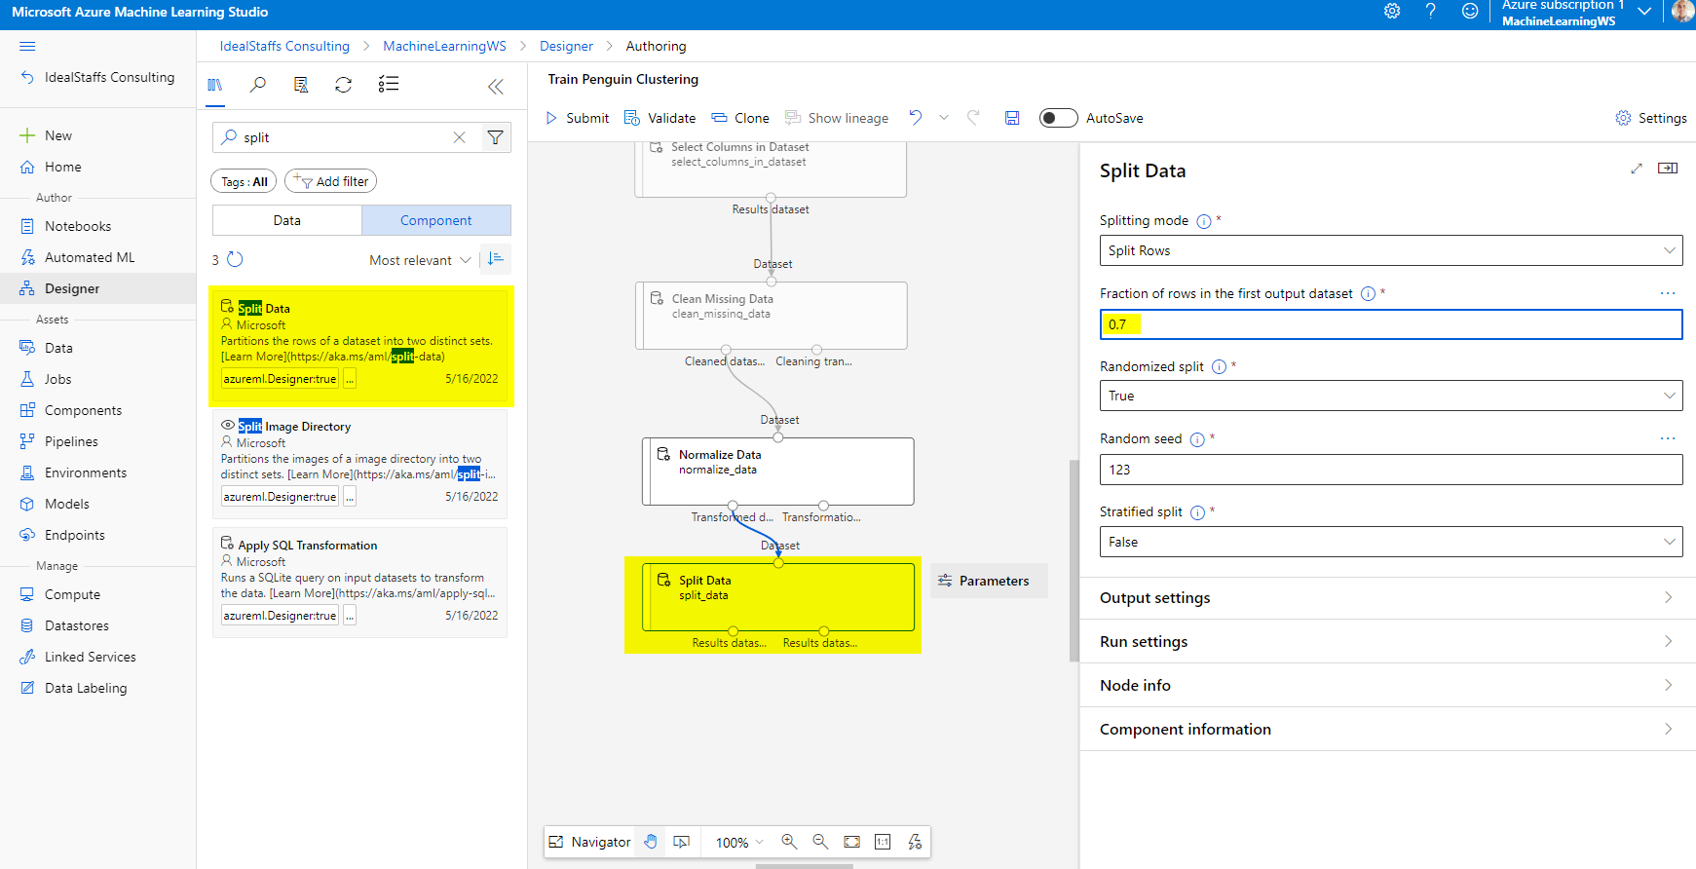Click the save pipeline disk icon
Screen dimensions: 1696x869
[1012, 118]
